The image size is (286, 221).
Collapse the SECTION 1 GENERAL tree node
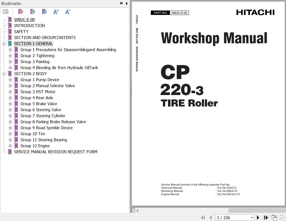(x=4, y=44)
